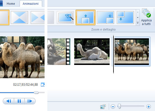Image resolution: width=155 pixels, height=111 pixels.
Task: Open full screen preview icon
Action: click(x=43, y=85)
